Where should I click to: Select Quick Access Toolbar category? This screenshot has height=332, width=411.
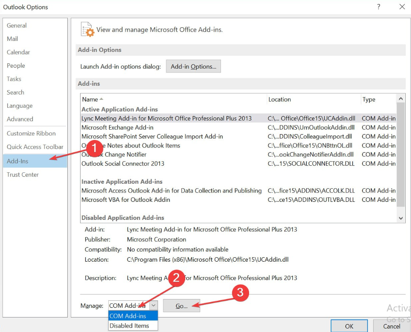[35, 147]
